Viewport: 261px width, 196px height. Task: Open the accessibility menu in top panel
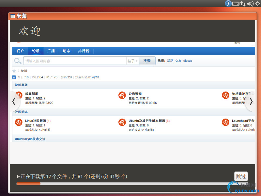click(228, 3)
